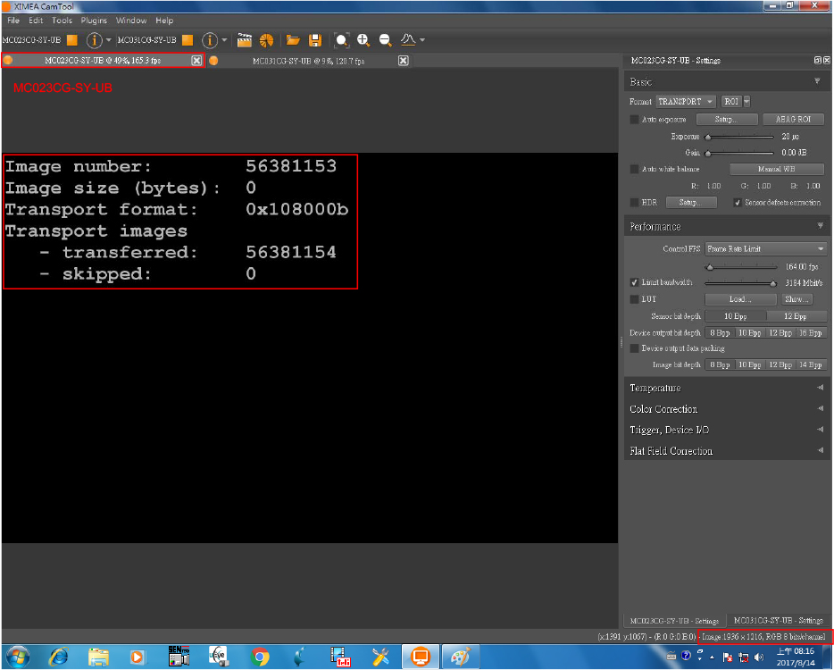Viewport: 834px width, 670px height.
Task: Open the Format TRANSPORT dropdown
Action: (686, 102)
